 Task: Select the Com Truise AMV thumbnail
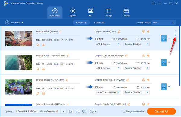click(x=18, y=62)
